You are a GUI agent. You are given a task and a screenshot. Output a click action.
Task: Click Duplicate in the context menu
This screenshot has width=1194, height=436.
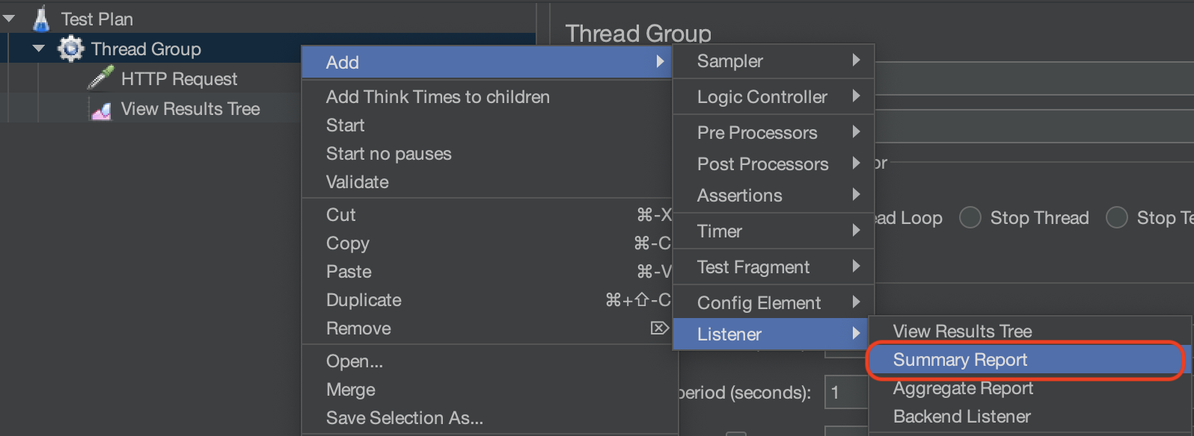click(x=364, y=300)
